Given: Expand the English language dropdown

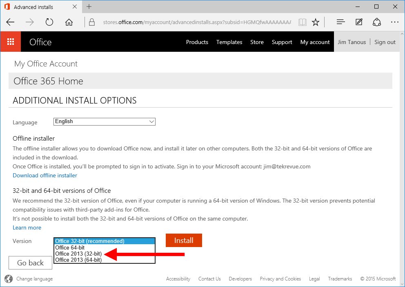Looking at the screenshot, I should click(x=105, y=121).
